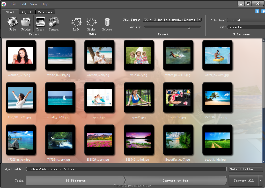Viewport: 265px width, 188px height.
Task: Open the Facebook icon link
Action: point(263,11)
